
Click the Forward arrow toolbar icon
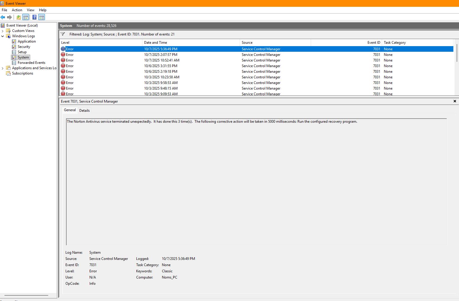(9, 17)
